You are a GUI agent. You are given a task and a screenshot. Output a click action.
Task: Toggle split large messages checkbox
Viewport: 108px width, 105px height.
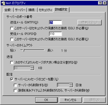pyautogui.click(x=12, y=63)
